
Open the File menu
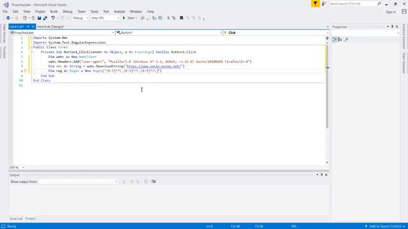5,11
